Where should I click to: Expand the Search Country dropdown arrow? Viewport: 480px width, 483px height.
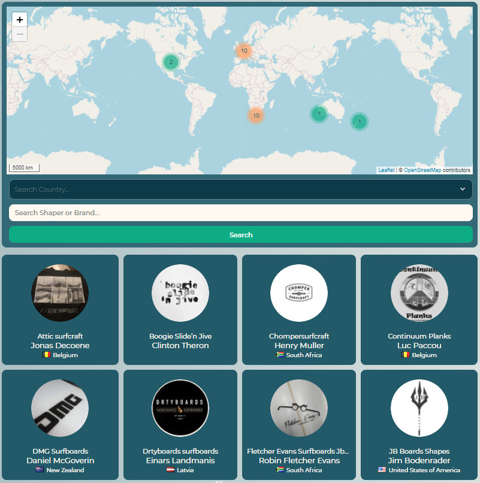click(x=463, y=189)
